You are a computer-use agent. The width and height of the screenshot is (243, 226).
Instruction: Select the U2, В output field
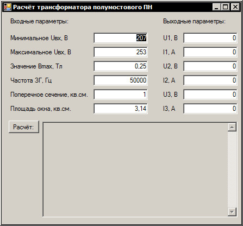pyautogui.click(x=210, y=66)
